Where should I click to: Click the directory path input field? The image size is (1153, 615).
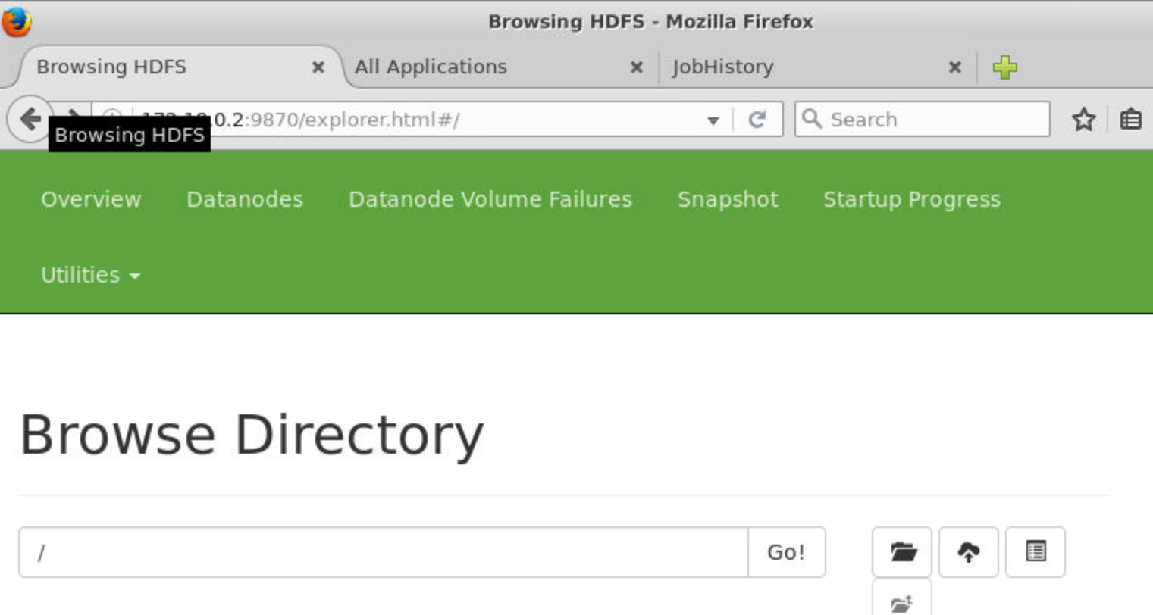coord(384,552)
